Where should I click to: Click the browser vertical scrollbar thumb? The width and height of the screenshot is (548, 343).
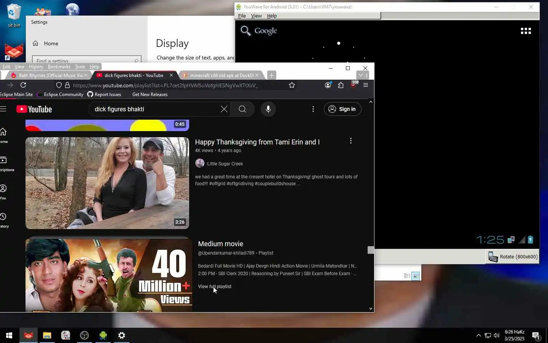pyautogui.click(x=371, y=250)
